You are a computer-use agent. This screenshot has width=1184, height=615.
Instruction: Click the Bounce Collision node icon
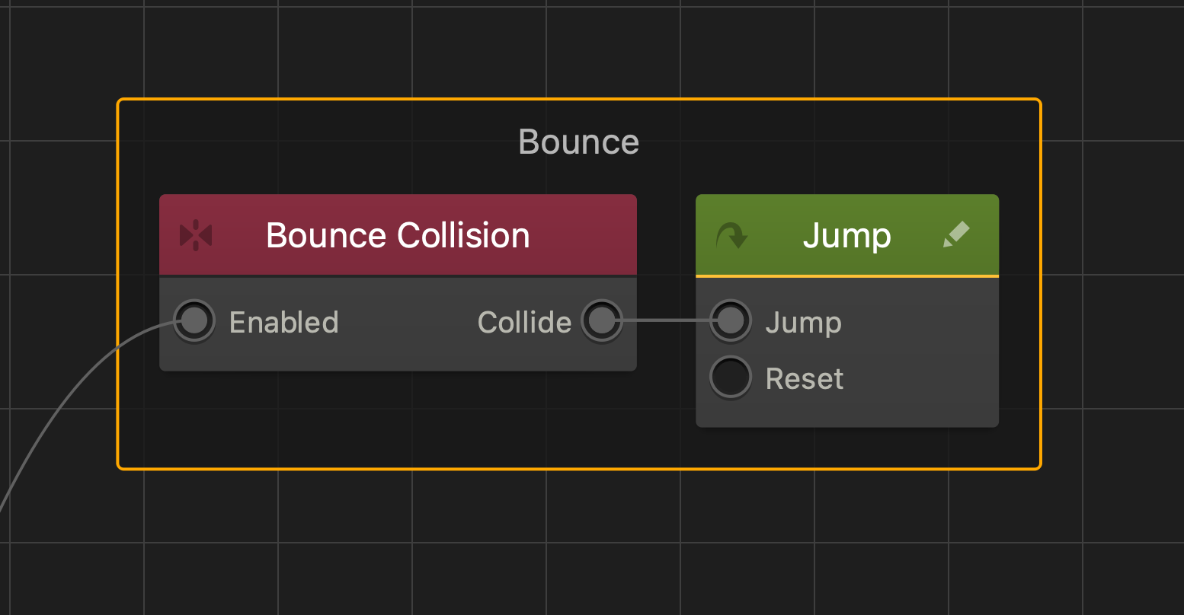coord(196,235)
